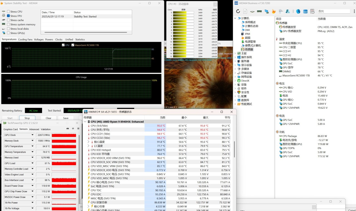Click the AIDA64 refresh toolbar icon
The image size is (356, 211).
pyautogui.click(x=238, y=11)
